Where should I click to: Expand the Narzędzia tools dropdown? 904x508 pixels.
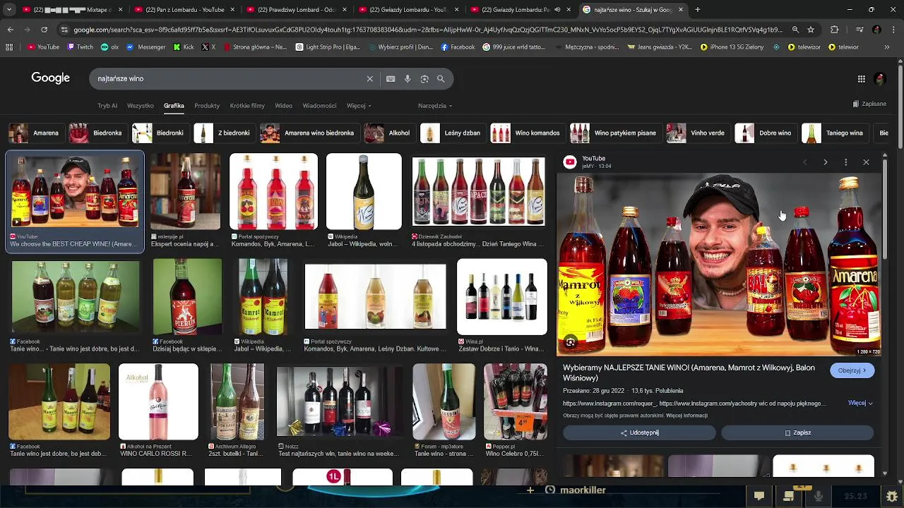point(435,106)
